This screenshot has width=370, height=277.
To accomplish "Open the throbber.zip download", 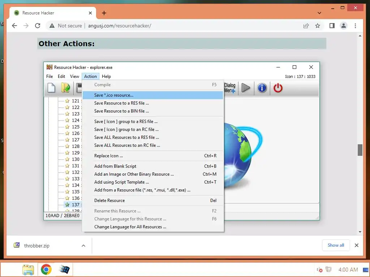I will 36,246.
